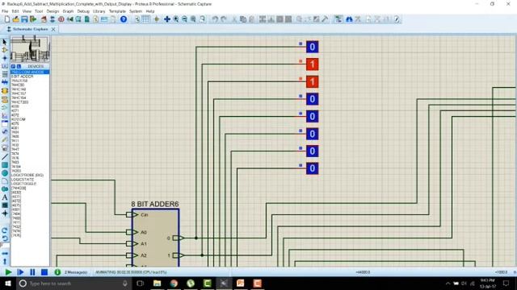The height and width of the screenshot is (290, 517).
Task: Open the Debug menu
Action: (83, 11)
